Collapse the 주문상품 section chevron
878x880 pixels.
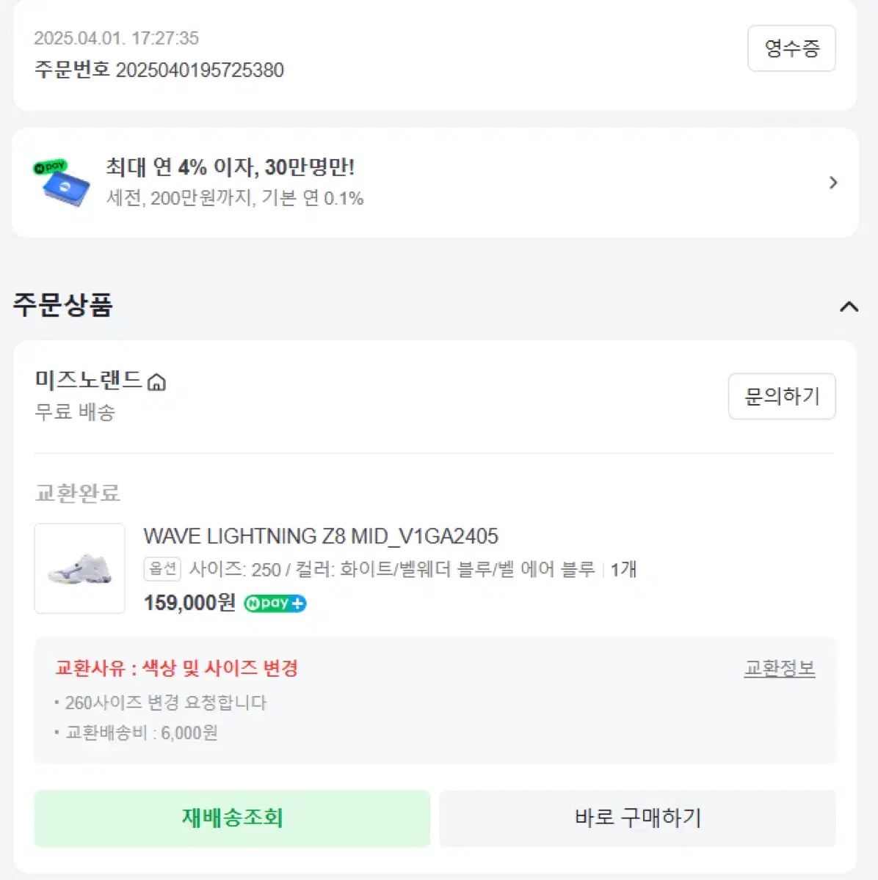849,307
